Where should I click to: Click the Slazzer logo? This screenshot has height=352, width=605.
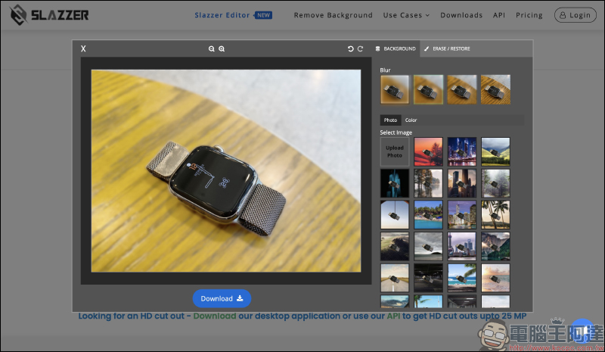(50, 14)
